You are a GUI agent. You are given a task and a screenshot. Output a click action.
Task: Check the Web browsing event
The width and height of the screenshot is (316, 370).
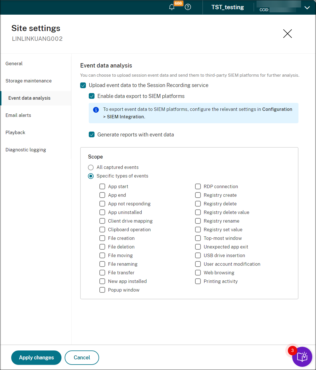point(198,273)
